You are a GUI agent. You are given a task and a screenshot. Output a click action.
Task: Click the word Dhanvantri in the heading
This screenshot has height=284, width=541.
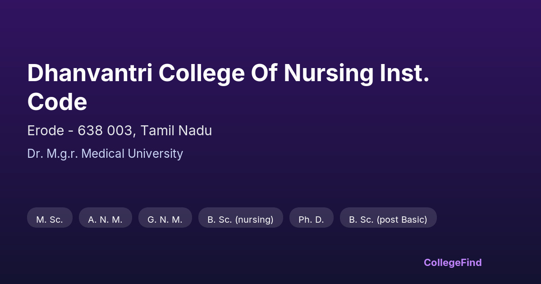(x=89, y=73)
